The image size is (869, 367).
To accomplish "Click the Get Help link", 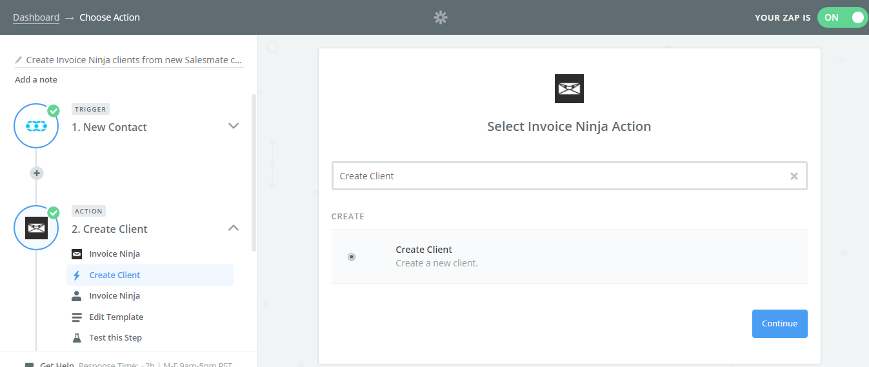I will [57, 365].
